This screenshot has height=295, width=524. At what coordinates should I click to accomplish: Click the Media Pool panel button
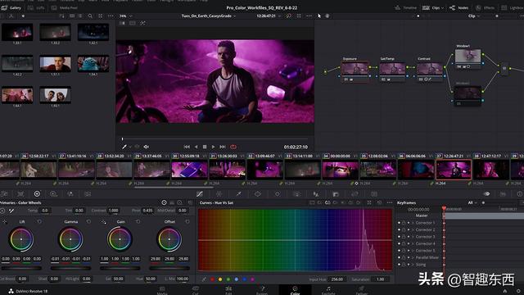point(65,7)
